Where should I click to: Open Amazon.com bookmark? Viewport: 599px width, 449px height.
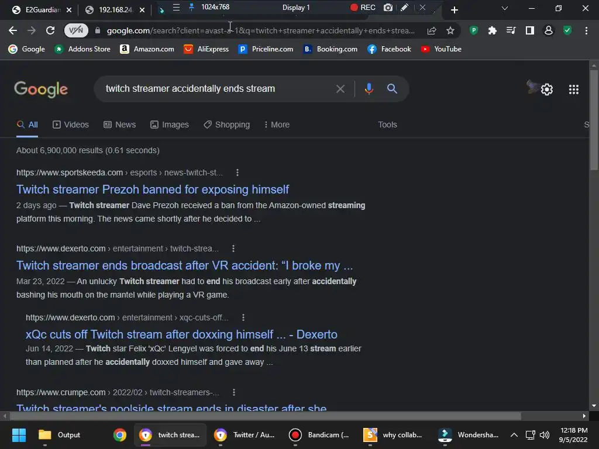coord(147,49)
